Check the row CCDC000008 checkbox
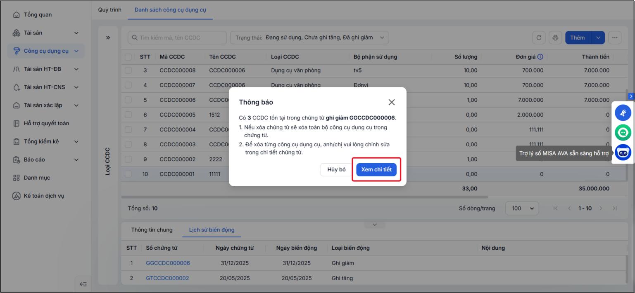Image resolution: width=635 pixels, height=293 pixels. tap(128, 70)
